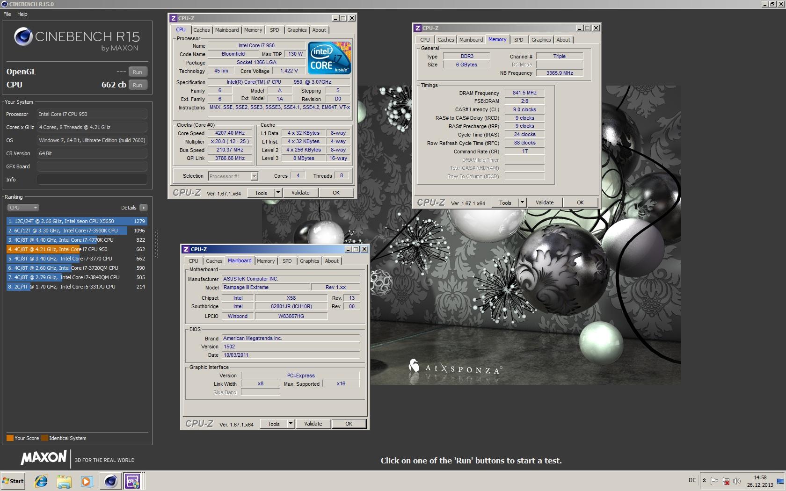Click the Processor name field

tap(92, 114)
